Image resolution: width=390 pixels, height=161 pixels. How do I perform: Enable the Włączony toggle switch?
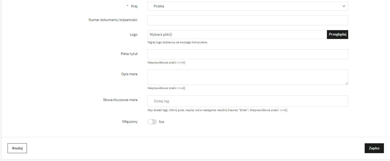click(x=152, y=122)
